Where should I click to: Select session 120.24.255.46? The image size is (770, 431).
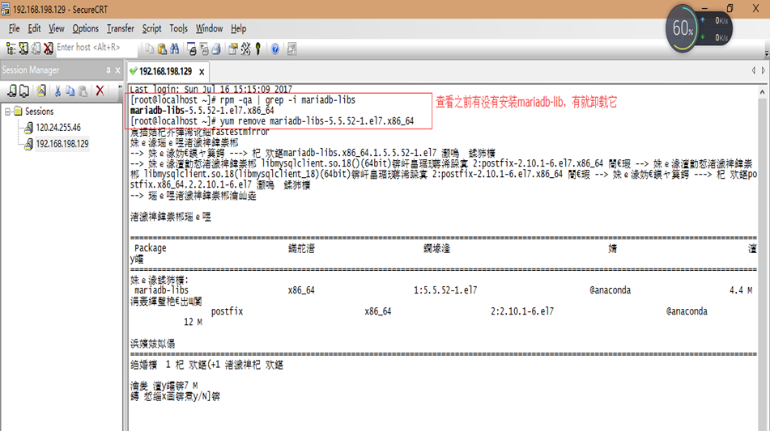point(58,128)
